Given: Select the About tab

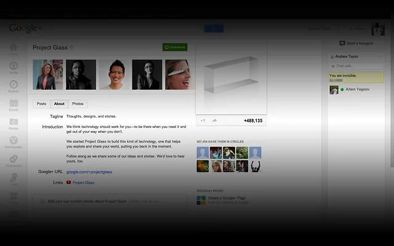Looking at the screenshot, I should pos(59,104).
